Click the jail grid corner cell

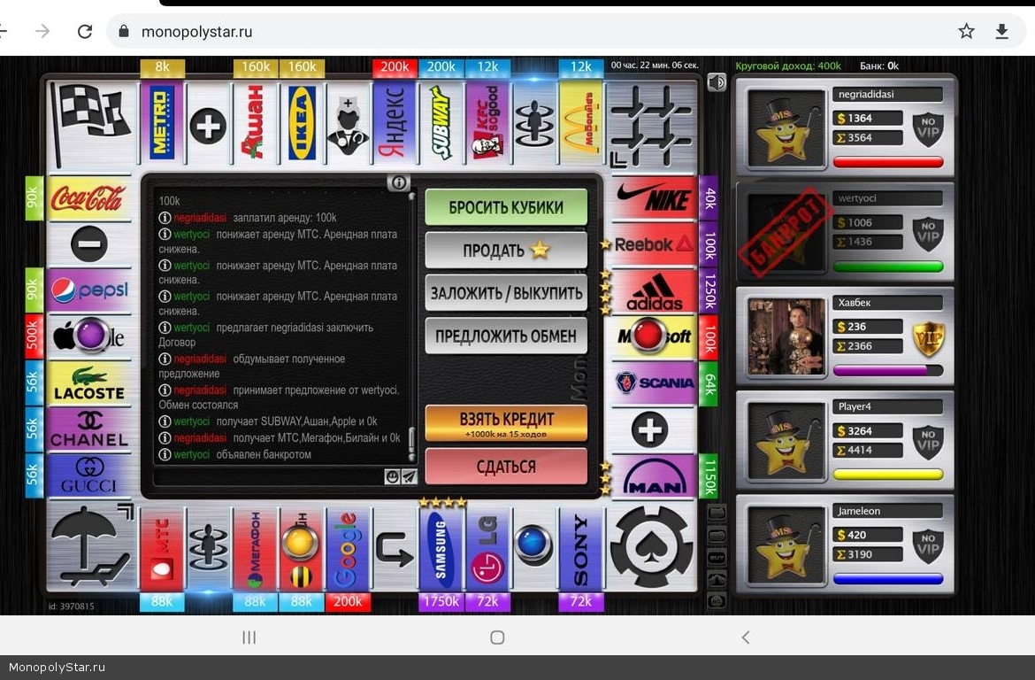click(x=651, y=124)
